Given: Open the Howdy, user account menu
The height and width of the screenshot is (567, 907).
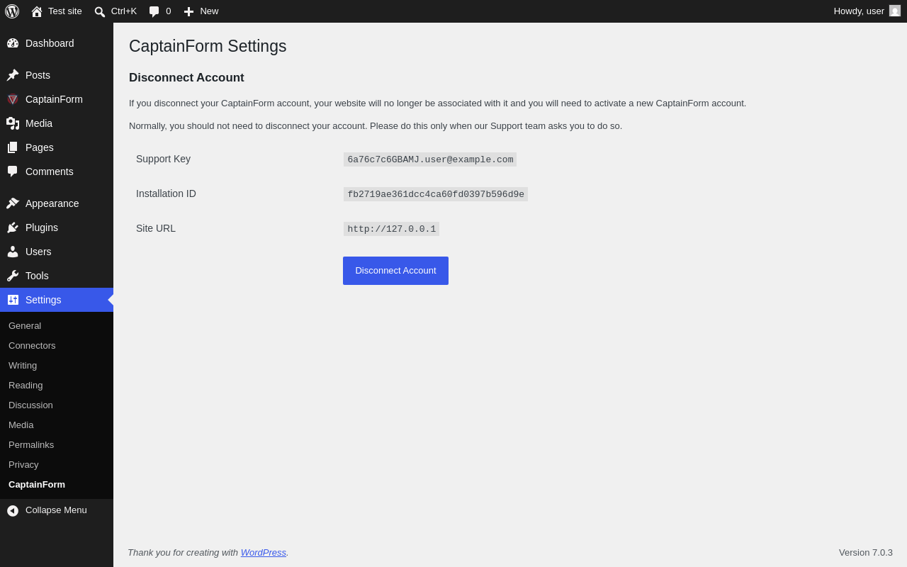Looking at the screenshot, I should 867,11.
